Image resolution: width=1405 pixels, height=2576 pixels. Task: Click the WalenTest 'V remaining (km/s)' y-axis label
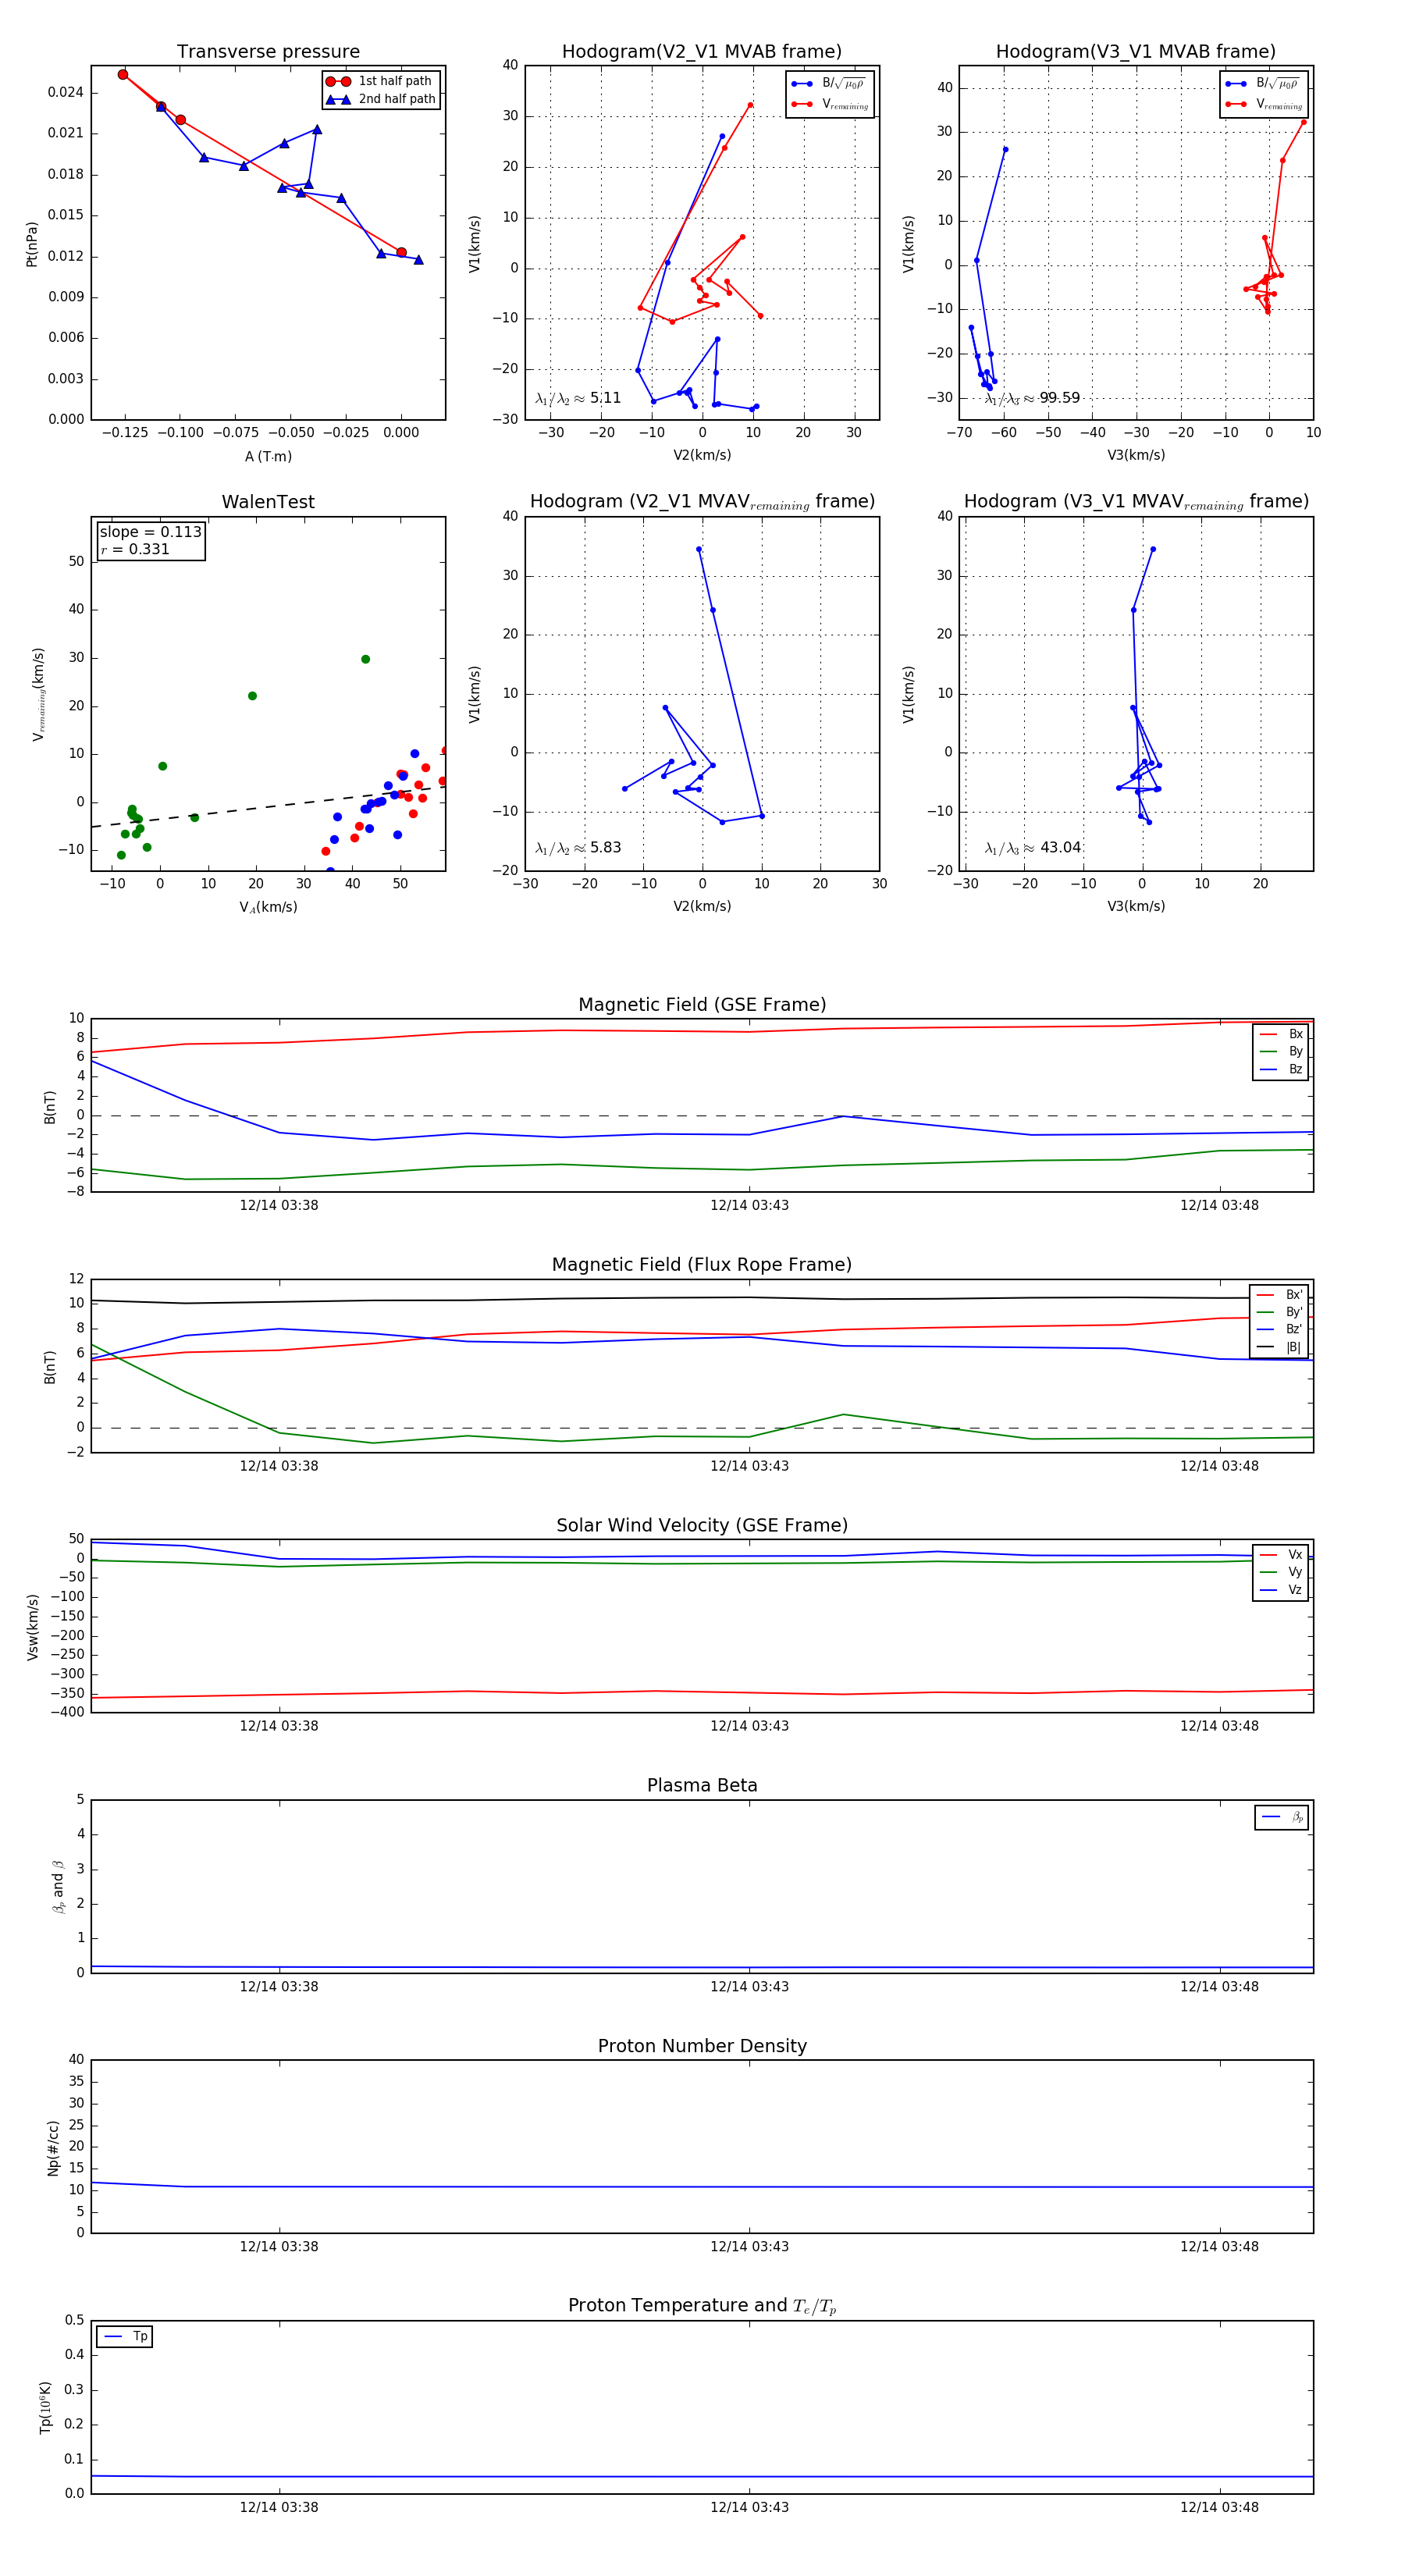[x=38, y=694]
